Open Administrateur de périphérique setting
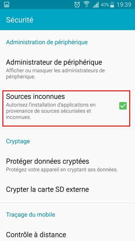Viewport: 135px width, 241px height. tap(67, 69)
